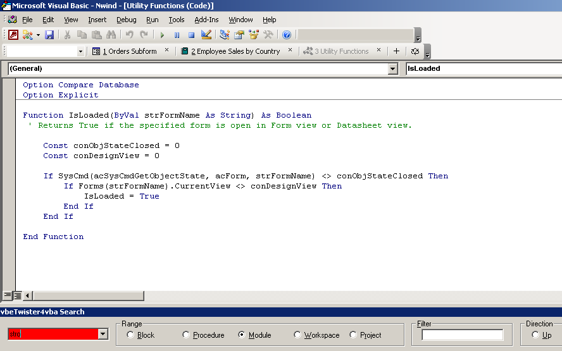Select the Up direction radio button
562x351 pixels.
pyautogui.click(x=535, y=335)
